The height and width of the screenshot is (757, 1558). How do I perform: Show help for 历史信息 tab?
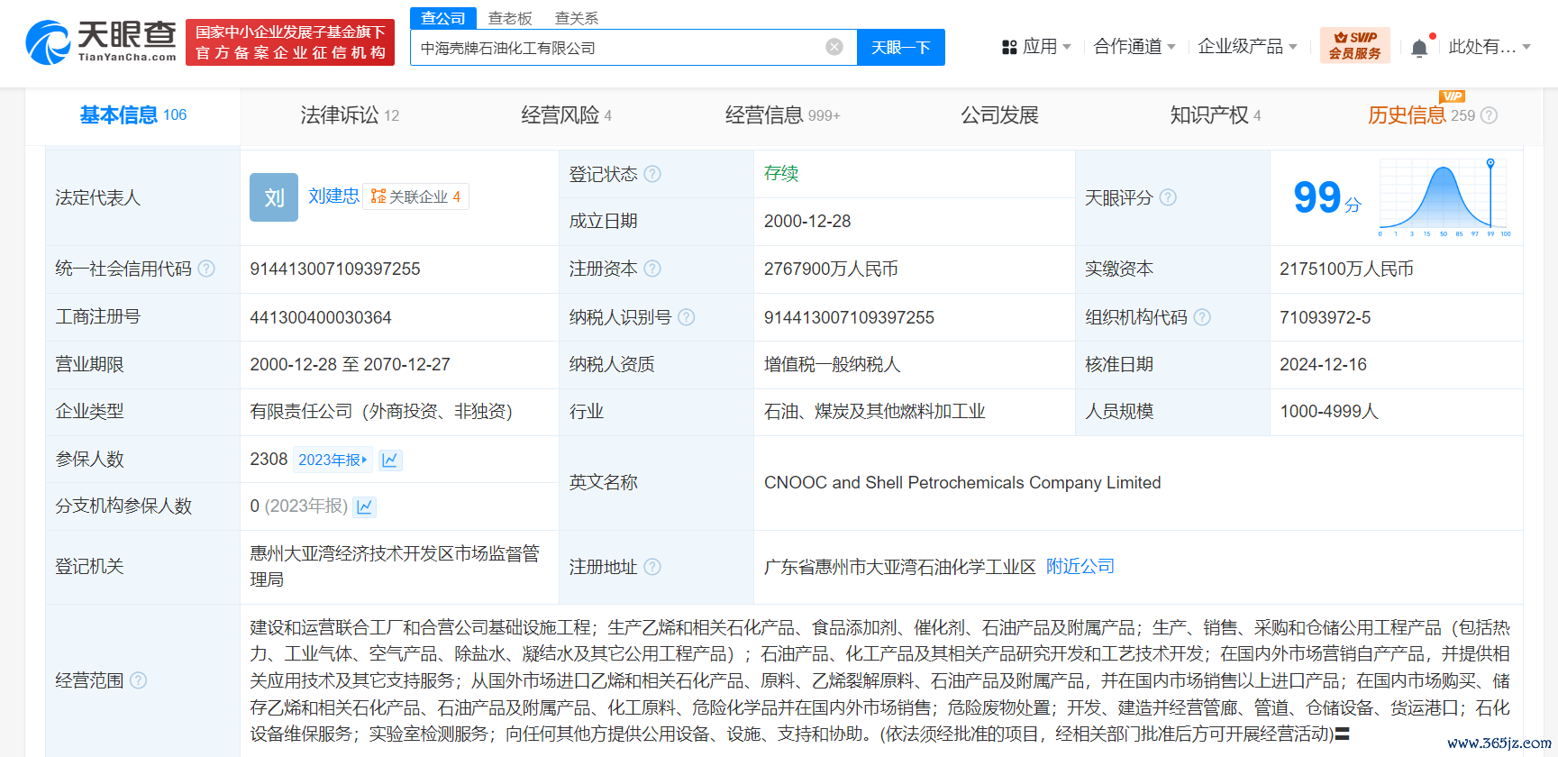(1489, 115)
